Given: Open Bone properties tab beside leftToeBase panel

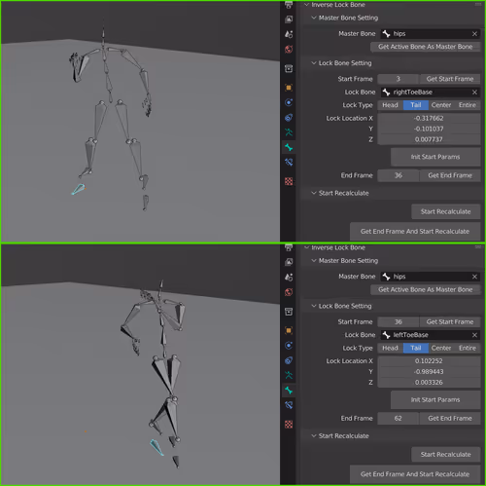Looking at the screenshot, I should [289, 391].
